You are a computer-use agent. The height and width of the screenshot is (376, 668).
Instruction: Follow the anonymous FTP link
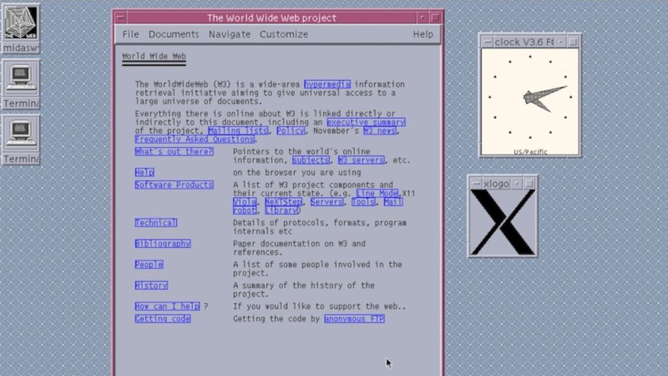point(355,319)
